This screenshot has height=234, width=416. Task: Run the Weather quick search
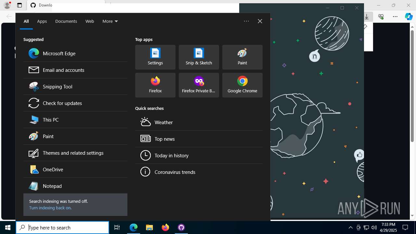click(199, 122)
